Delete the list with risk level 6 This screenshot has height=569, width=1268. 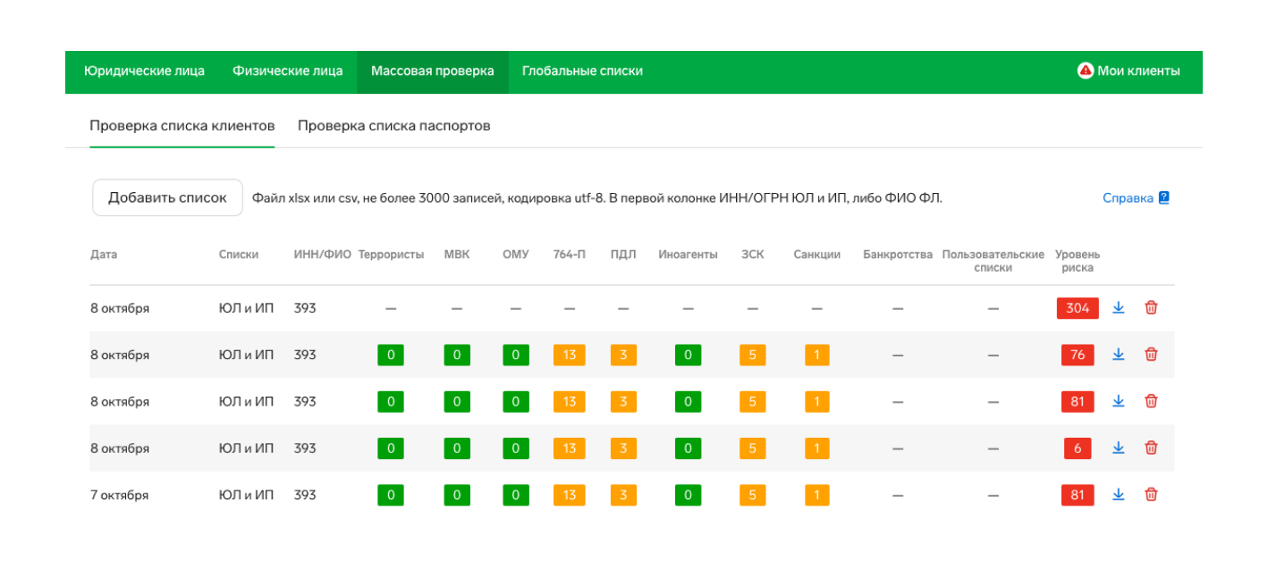tap(1151, 448)
